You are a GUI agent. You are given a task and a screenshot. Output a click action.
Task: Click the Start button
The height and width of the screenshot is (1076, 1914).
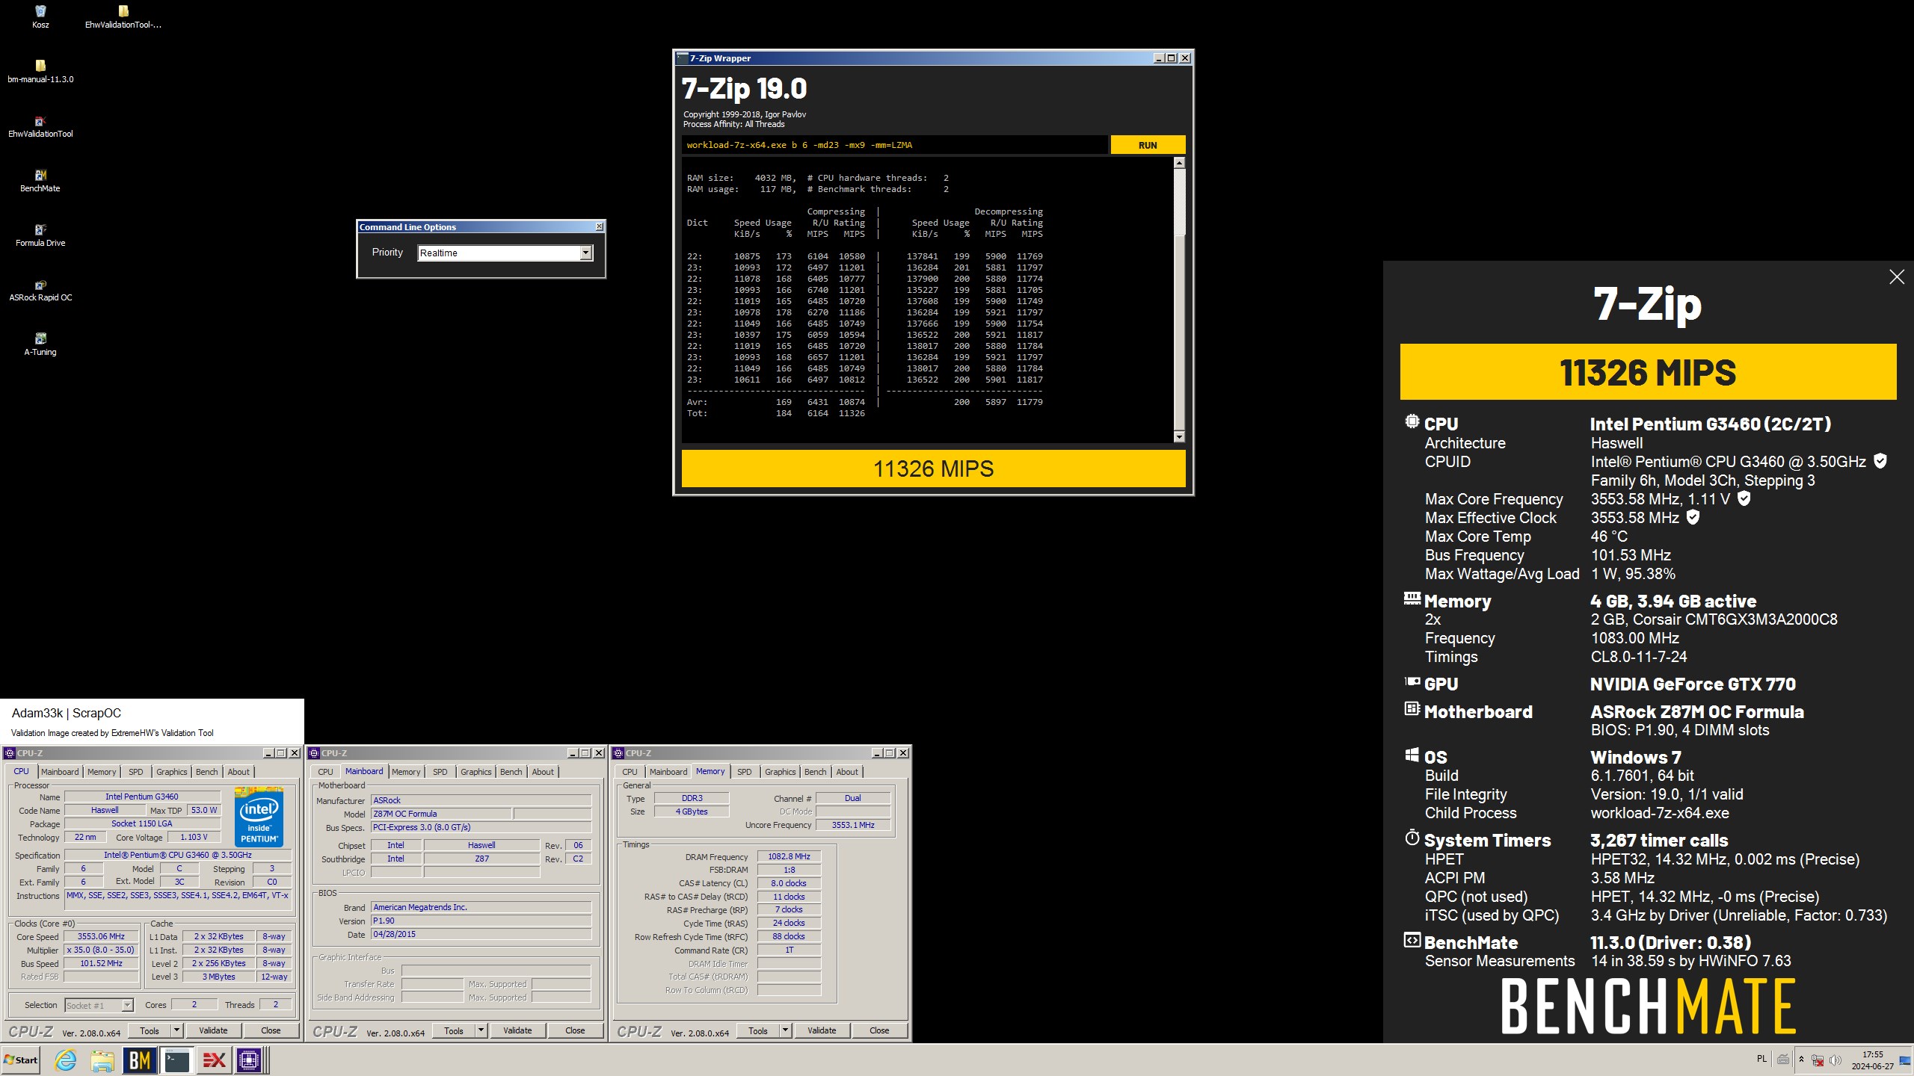20,1060
